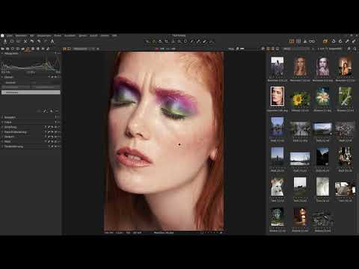The height and width of the screenshot is (269, 359).
Task: Select the white dog thumbnail
Action: click(x=277, y=188)
